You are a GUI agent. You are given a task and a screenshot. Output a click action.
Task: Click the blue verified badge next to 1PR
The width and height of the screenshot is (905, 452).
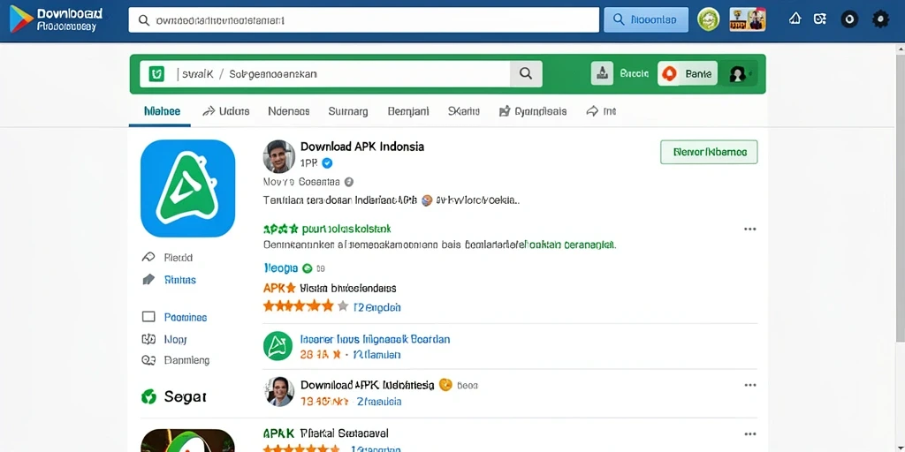point(327,163)
